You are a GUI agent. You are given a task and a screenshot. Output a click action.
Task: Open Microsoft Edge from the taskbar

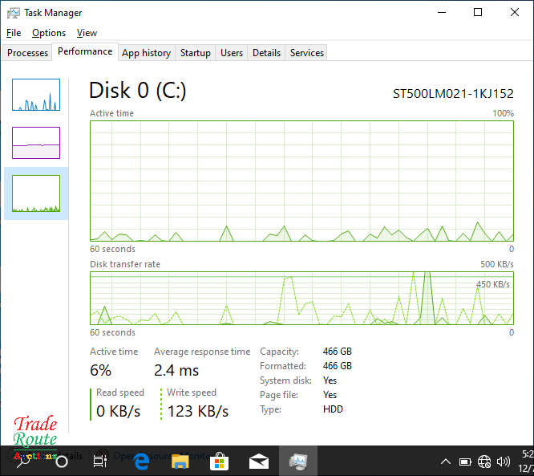(143, 462)
